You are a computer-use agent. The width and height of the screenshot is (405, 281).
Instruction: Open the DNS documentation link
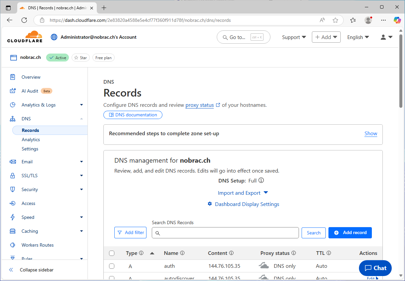[133, 115]
